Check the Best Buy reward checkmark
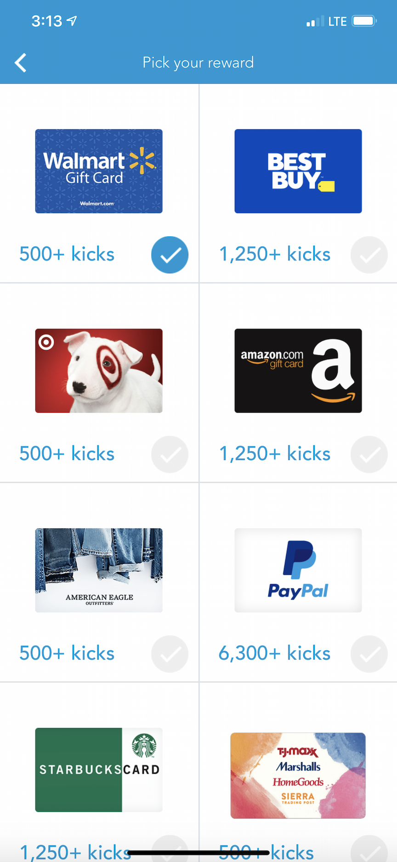This screenshot has height=862, width=397. pos(369,255)
